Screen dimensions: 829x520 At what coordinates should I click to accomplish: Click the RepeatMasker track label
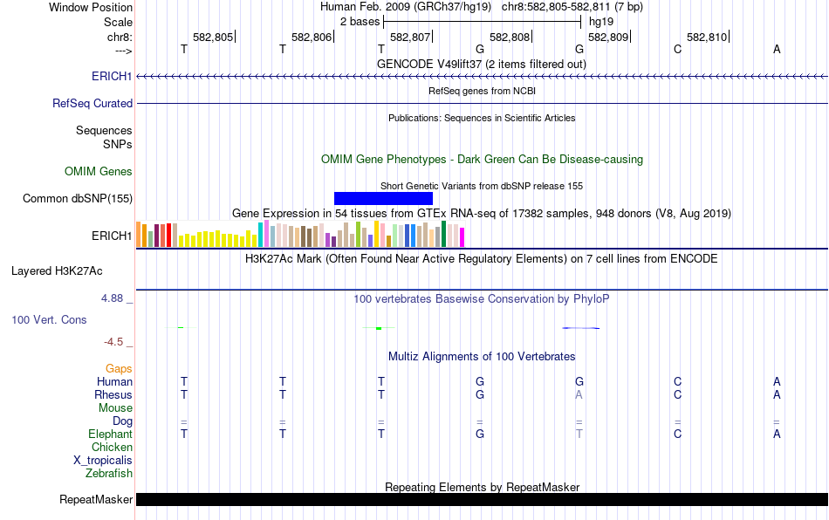tap(96, 499)
